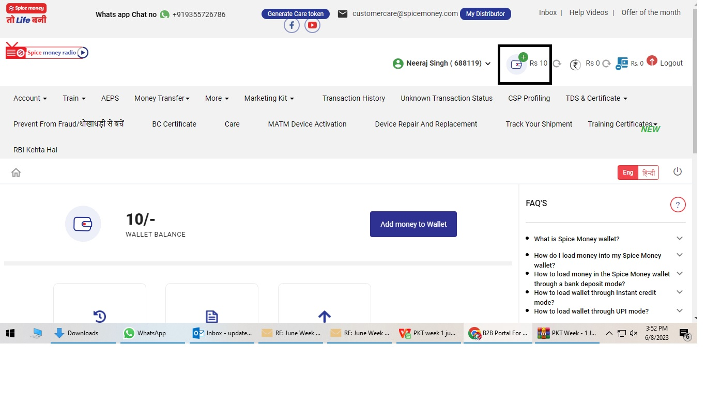Expand the UPI mode FAQ
This screenshot has width=706, height=406.
click(x=680, y=310)
